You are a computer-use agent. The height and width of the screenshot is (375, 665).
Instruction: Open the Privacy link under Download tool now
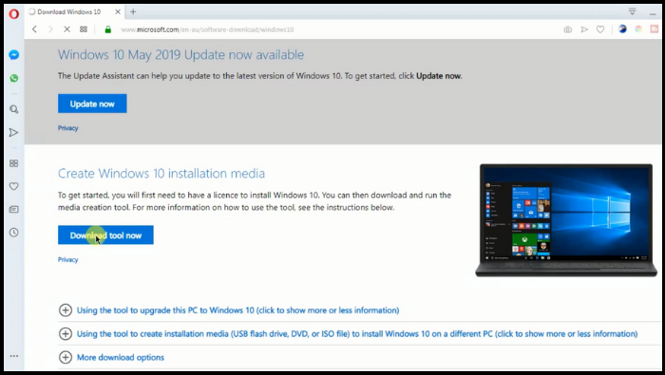click(67, 260)
